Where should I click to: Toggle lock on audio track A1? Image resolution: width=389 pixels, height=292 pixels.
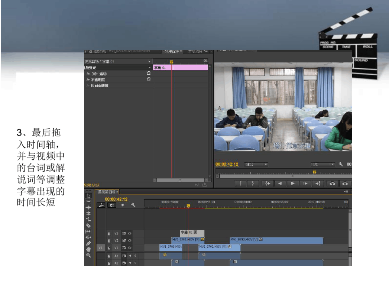click(109, 256)
